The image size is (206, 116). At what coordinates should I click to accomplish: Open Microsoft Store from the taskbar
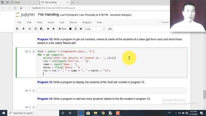tap(88, 113)
